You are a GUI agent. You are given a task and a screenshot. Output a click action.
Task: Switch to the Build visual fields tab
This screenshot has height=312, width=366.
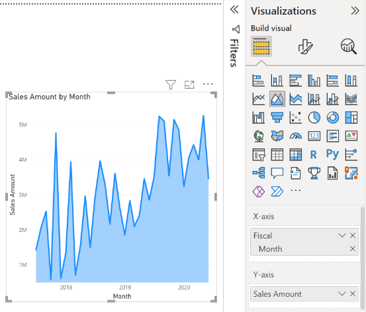tap(261, 46)
